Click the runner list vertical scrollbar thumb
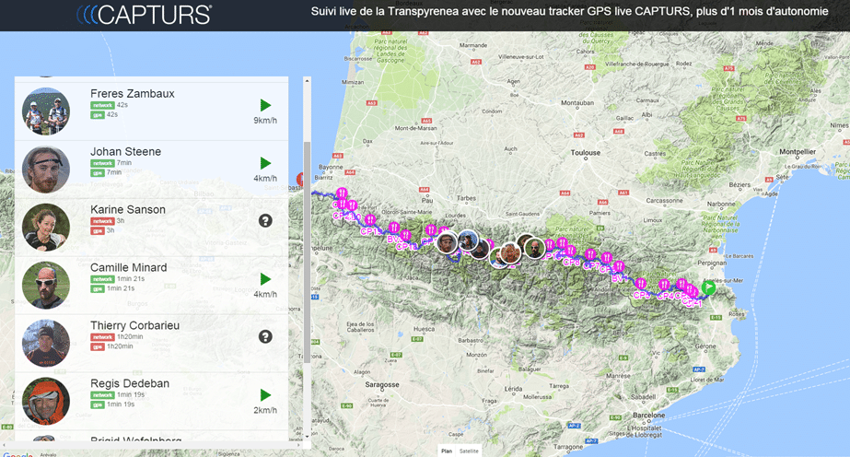850x457 pixels. coord(307,252)
